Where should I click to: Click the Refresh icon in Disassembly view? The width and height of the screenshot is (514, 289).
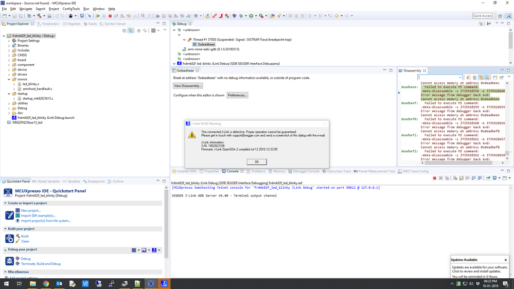coord(468,77)
